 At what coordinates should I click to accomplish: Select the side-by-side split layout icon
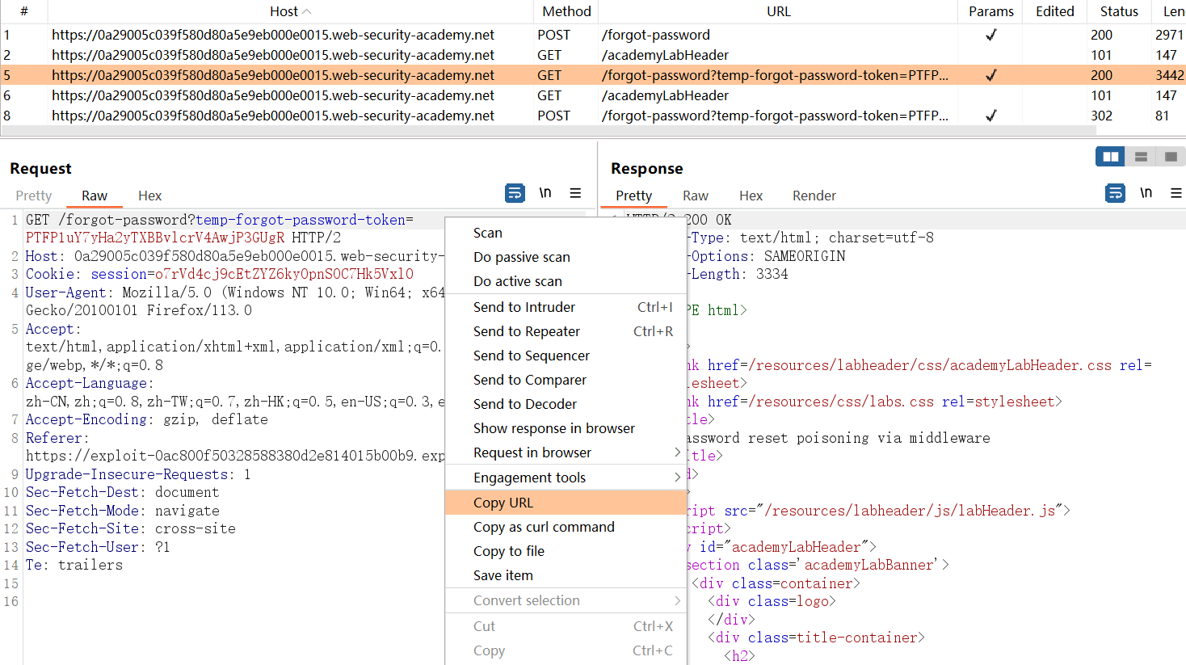pyautogui.click(x=1110, y=157)
